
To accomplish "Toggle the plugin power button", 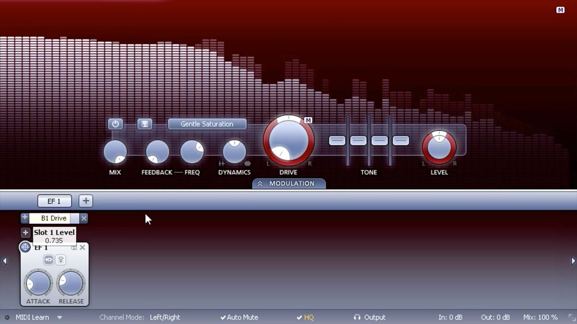I will tap(115, 124).
